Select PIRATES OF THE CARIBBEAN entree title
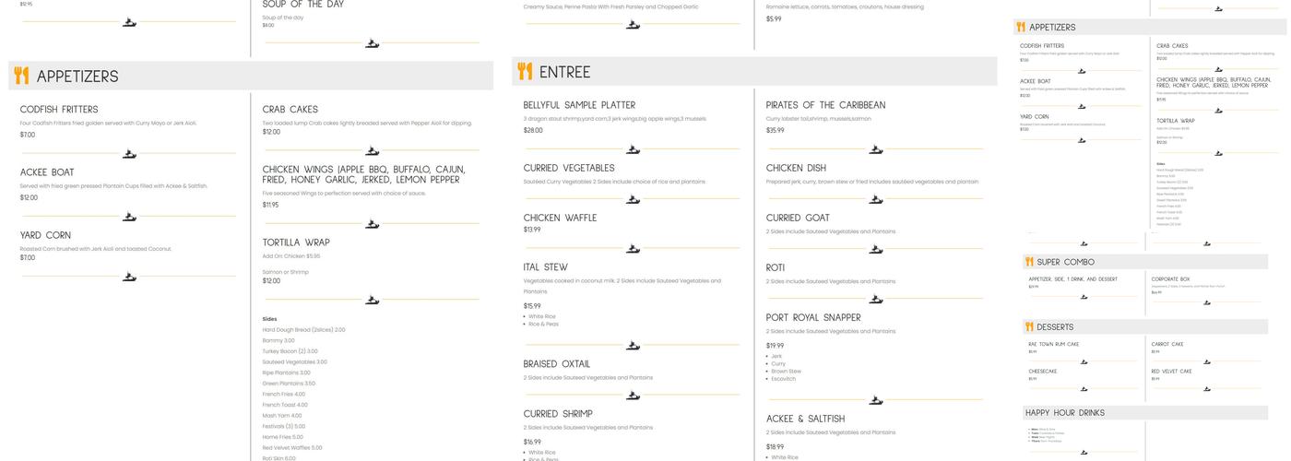 (x=825, y=105)
